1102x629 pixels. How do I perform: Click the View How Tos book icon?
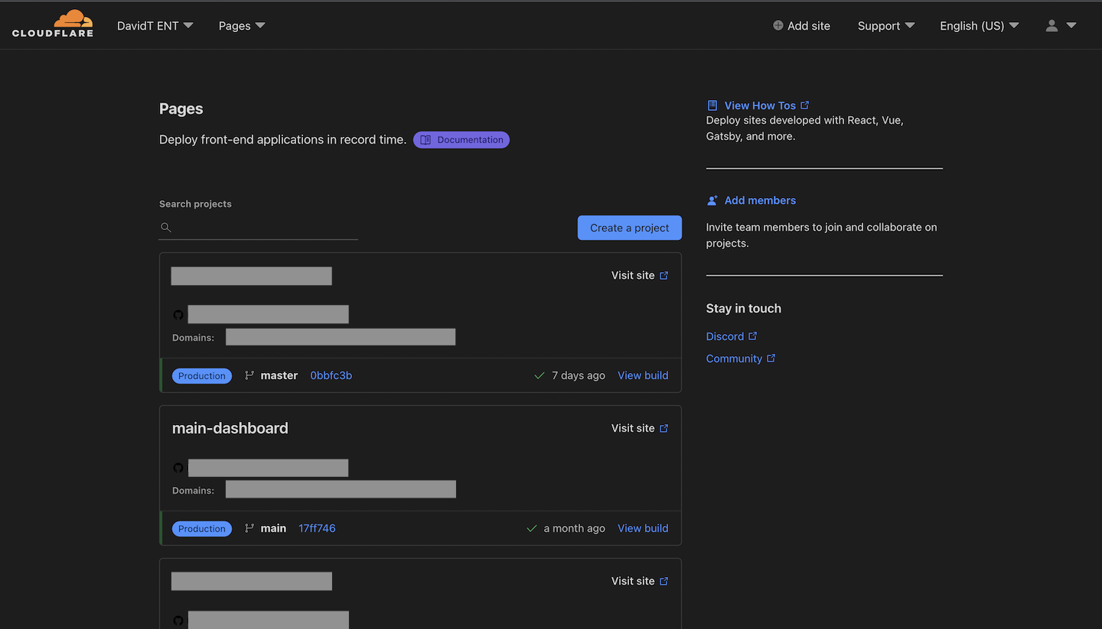click(x=712, y=105)
